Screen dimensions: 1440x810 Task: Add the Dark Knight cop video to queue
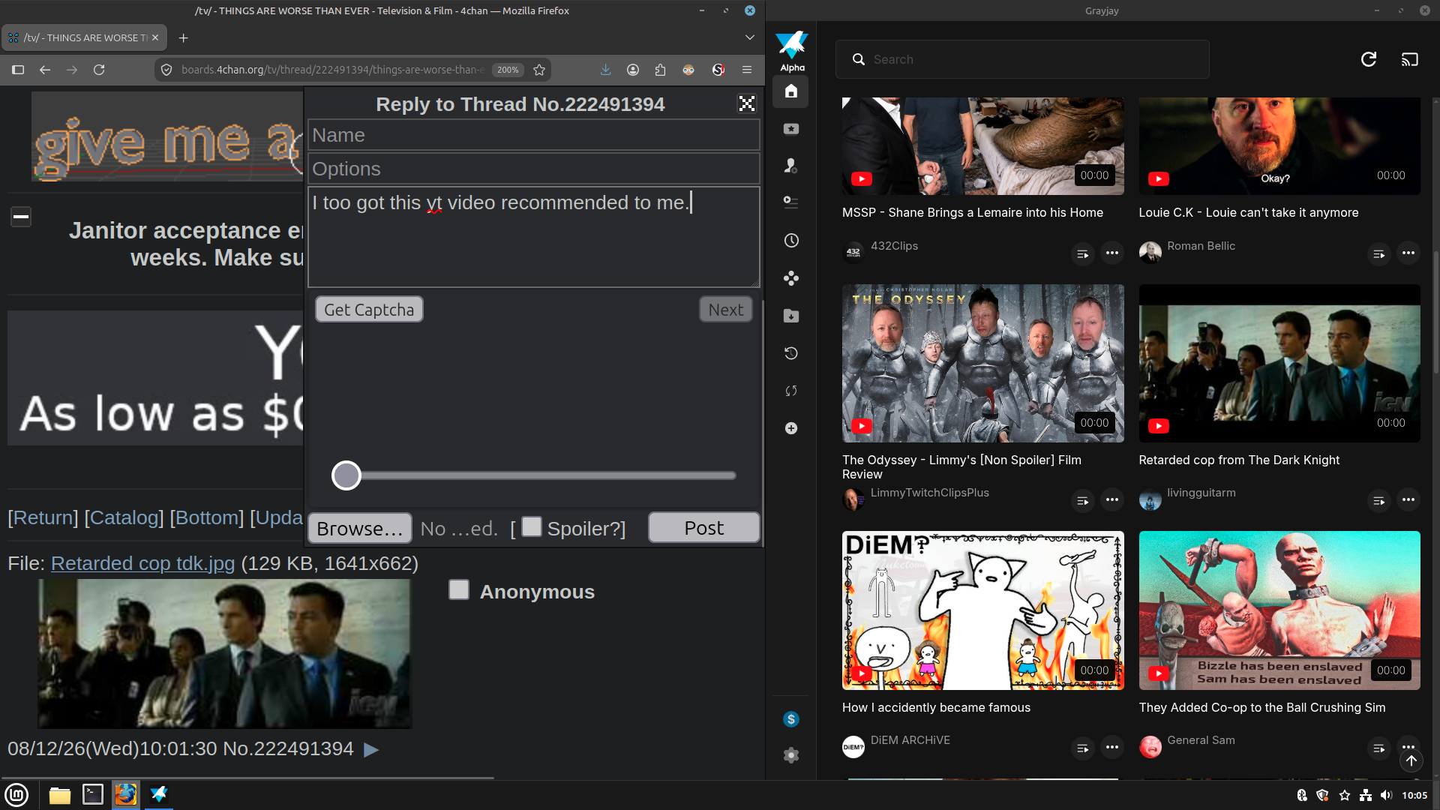coord(1378,501)
